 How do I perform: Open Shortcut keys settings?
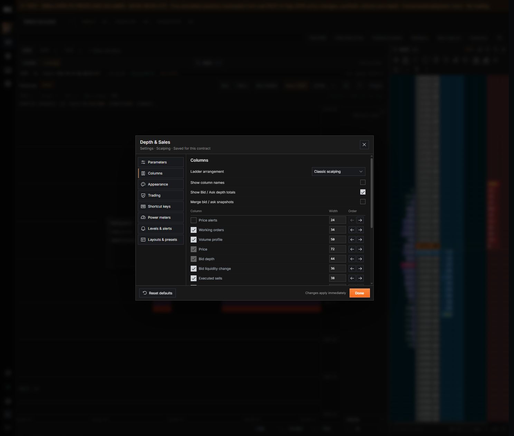[161, 207]
